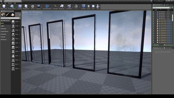174x98 pixels.
Task: Expand the Build options dropdown arrow
Action: click(80, 7)
